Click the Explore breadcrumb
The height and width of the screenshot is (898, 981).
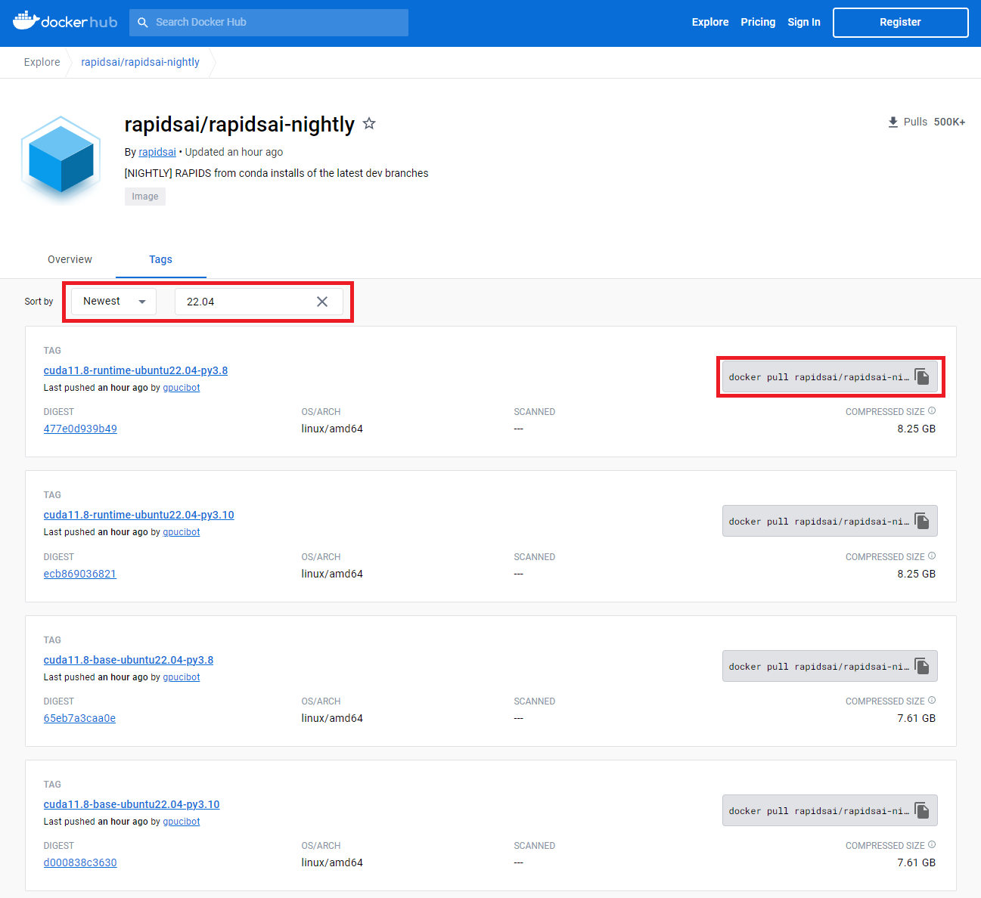(x=42, y=62)
